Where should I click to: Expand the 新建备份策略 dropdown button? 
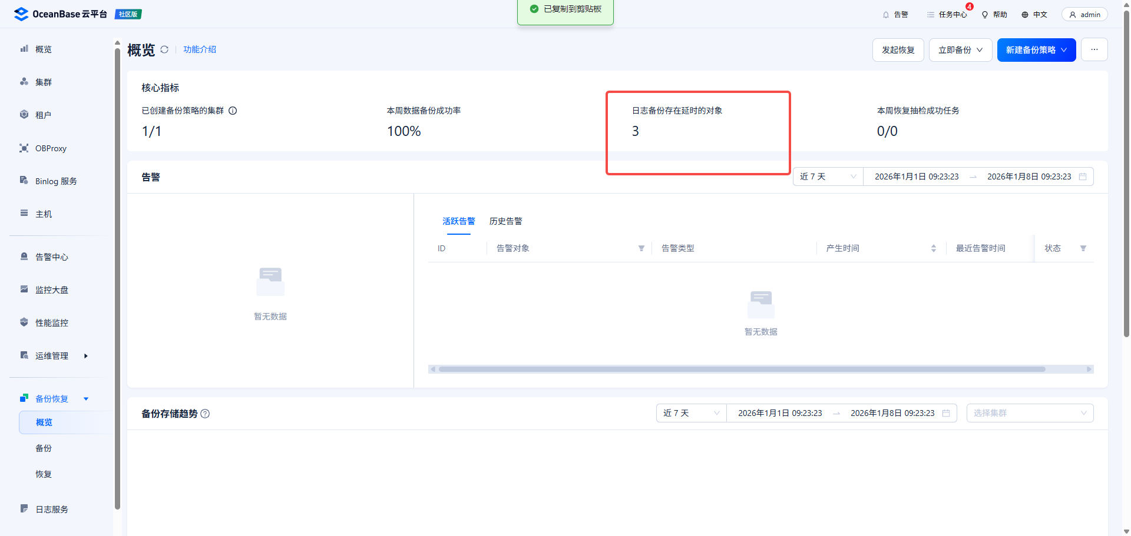[x=1036, y=50]
